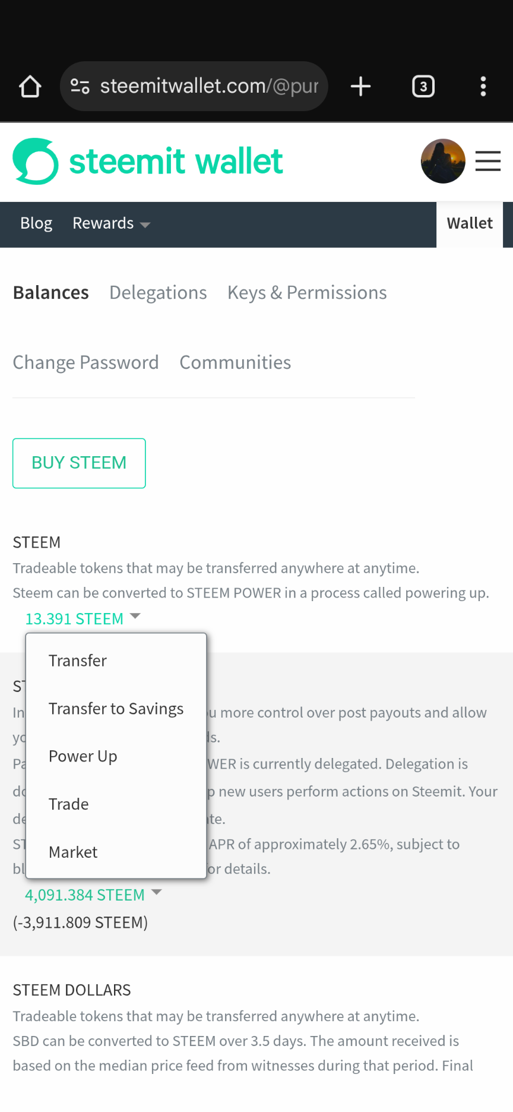Open the Keys & Permissions tab
Image resolution: width=513 pixels, height=1112 pixels.
[x=307, y=293]
